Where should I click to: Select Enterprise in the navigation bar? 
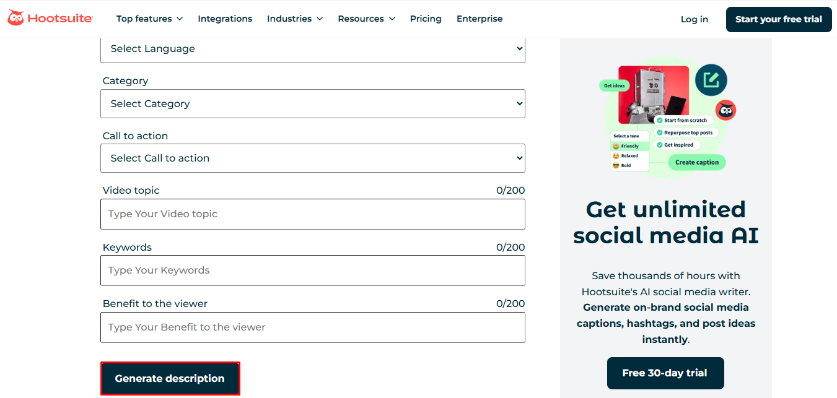480,19
